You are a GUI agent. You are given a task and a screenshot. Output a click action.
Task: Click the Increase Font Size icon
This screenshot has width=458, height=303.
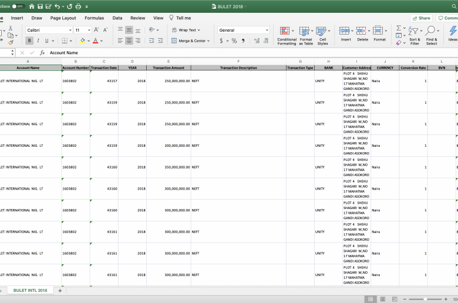tap(97, 30)
